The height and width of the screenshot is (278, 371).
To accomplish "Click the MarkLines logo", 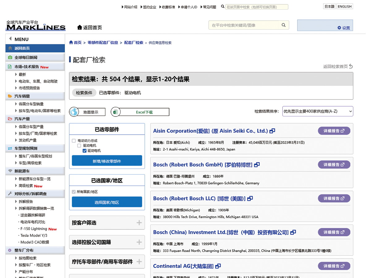I will 36,25.
